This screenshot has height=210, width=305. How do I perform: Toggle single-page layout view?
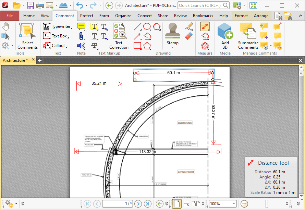177,204
